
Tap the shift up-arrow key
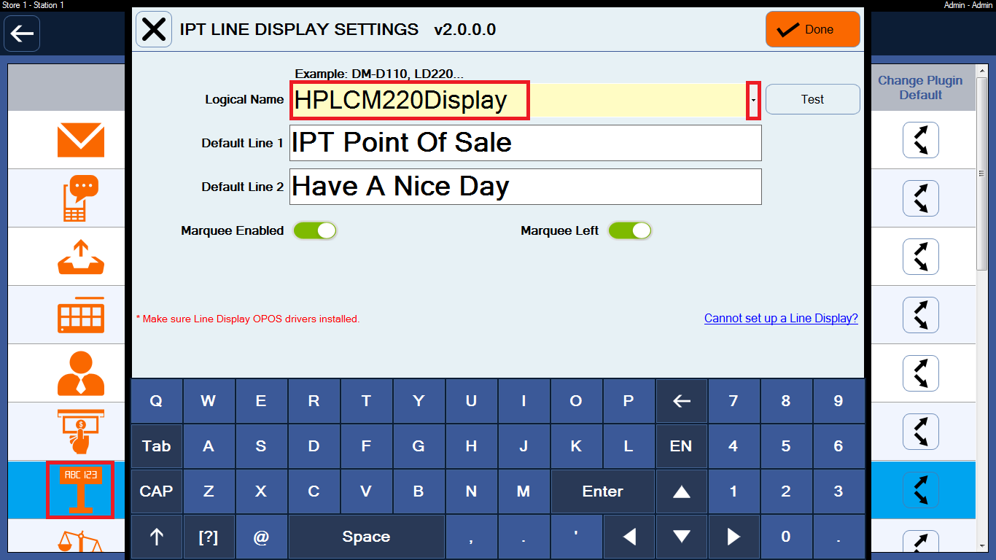pos(157,537)
